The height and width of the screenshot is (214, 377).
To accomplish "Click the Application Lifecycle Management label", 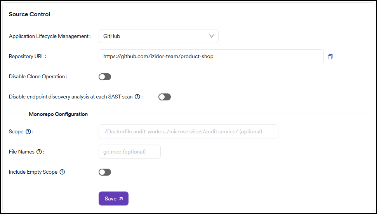I will pyautogui.click(x=49, y=36).
